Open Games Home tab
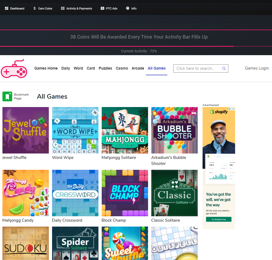 point(46,68)
